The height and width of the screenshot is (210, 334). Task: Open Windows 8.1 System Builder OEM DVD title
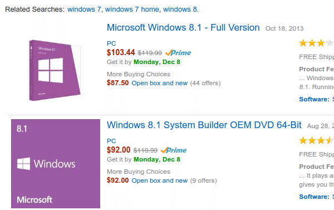tap(204, 125)
